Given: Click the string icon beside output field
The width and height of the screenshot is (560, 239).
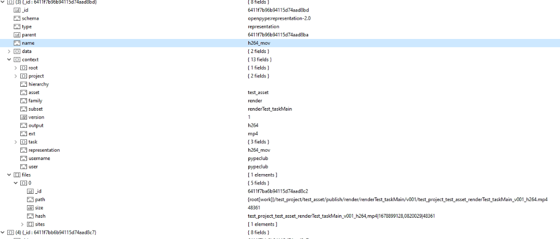Looking at the screenshot, I should pos(23,125).
